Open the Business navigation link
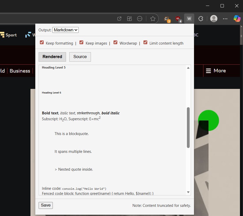Viewport: 243px width, 216px height. tap(20, 71)
